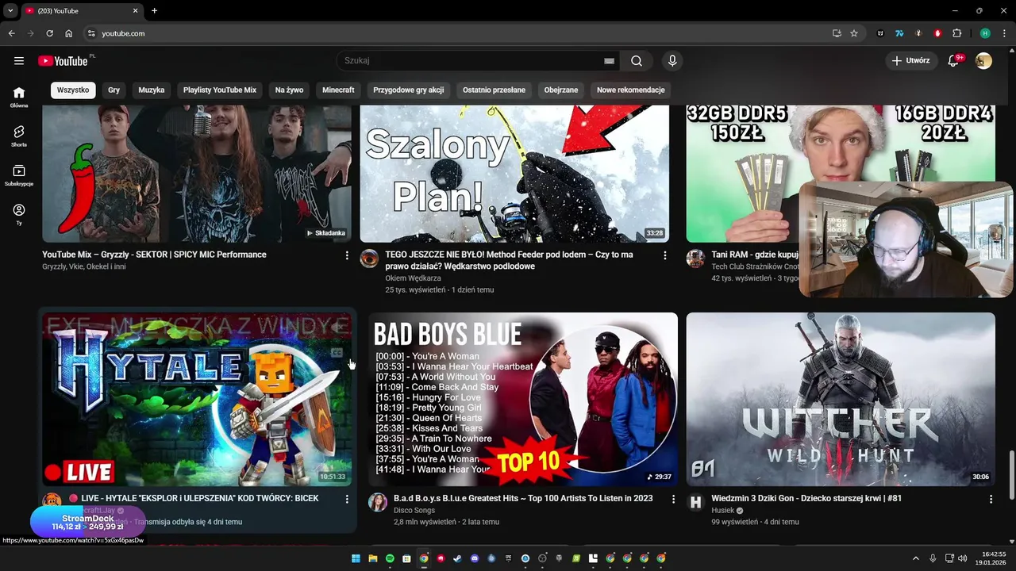Click the Utwórz create button
Image resolution: width=1016 pixels, height=571 pixels.
911,61
